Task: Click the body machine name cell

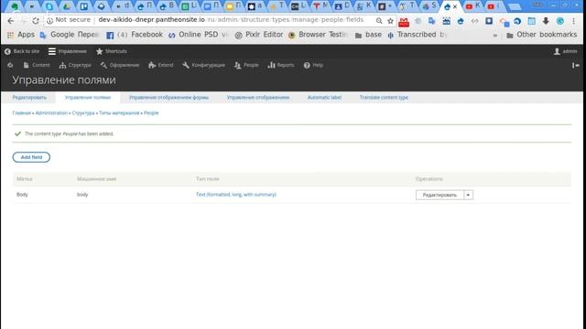Action: coord(82,195)
